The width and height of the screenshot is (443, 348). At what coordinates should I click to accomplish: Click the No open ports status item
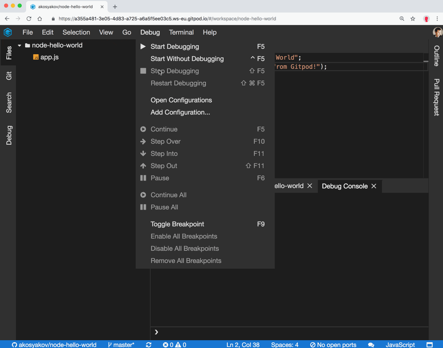333,345
